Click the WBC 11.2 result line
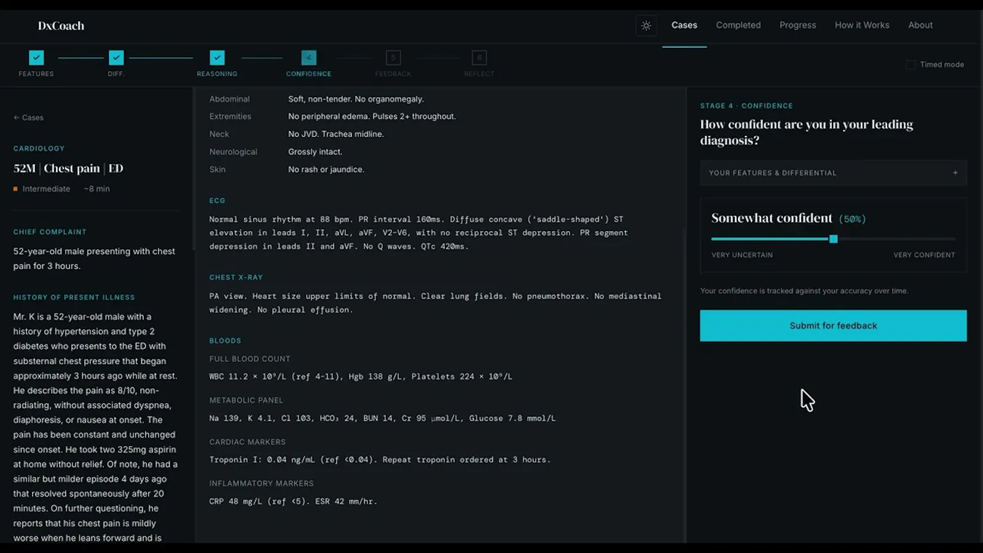The height and width of the screenshot is (553, 983). point(361,377)
